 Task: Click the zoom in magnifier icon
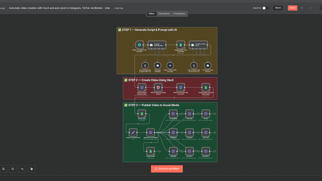pos(4,169)
